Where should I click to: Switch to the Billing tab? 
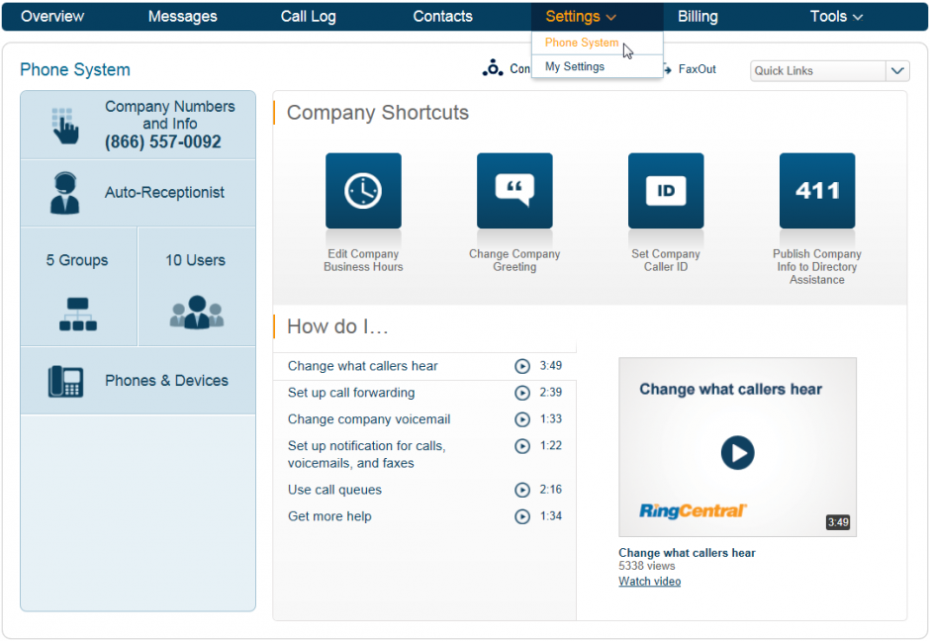[697, 16]
